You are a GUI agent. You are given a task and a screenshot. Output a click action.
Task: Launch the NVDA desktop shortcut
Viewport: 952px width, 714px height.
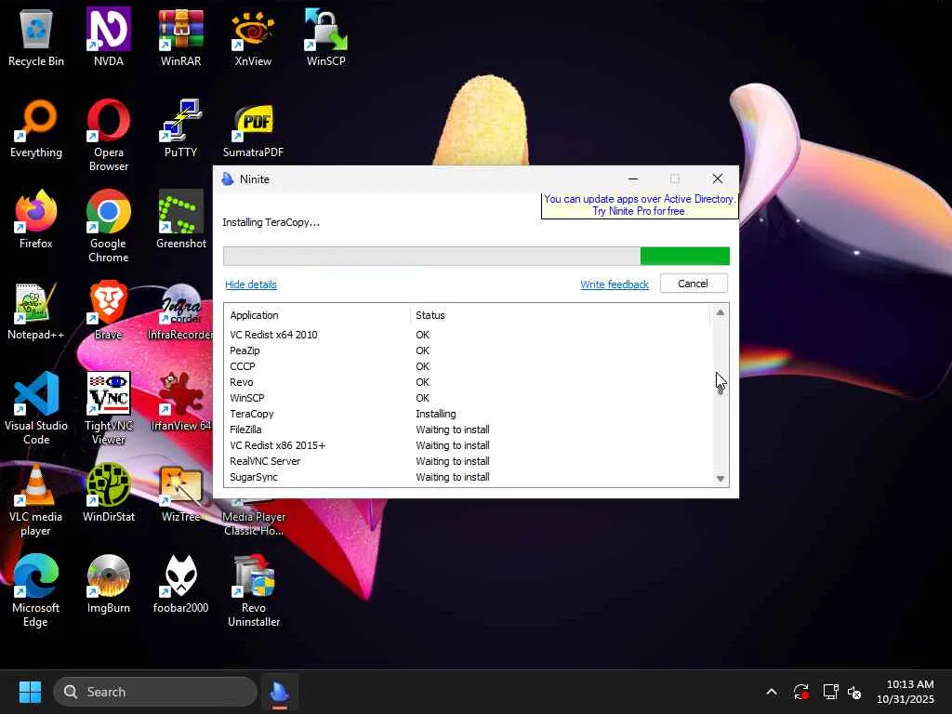108,37
